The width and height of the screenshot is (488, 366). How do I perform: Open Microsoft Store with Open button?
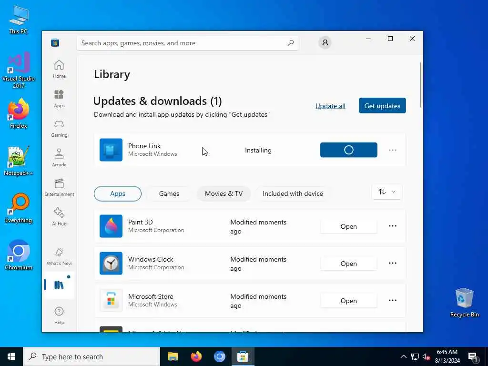[x=348, y=301]
